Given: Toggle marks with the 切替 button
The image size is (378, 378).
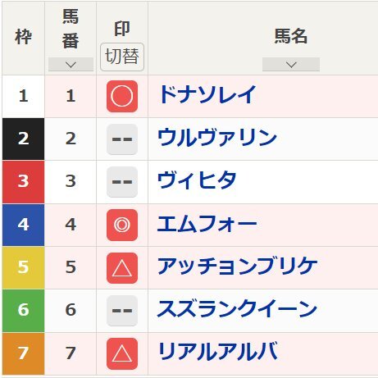Looking at the screenshot, I should point(122,57).
